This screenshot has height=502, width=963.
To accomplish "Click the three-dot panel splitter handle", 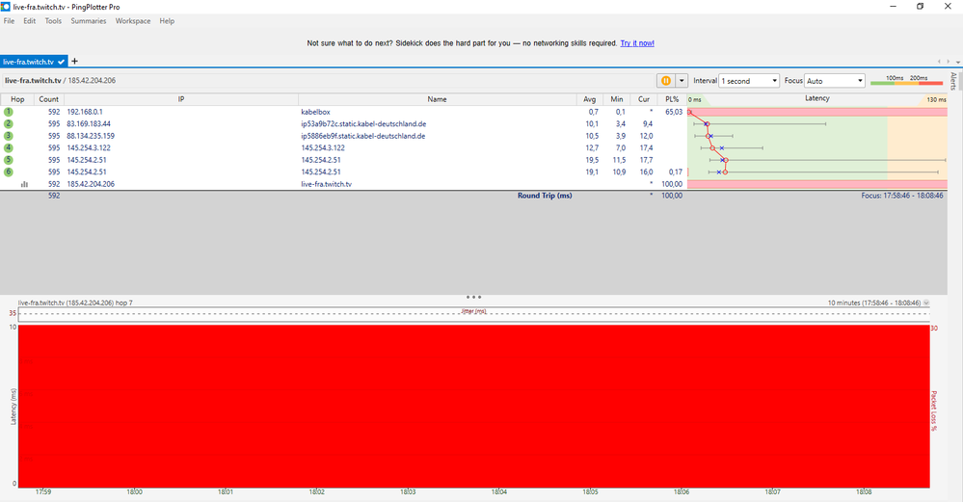I will [x=473, y=297].
